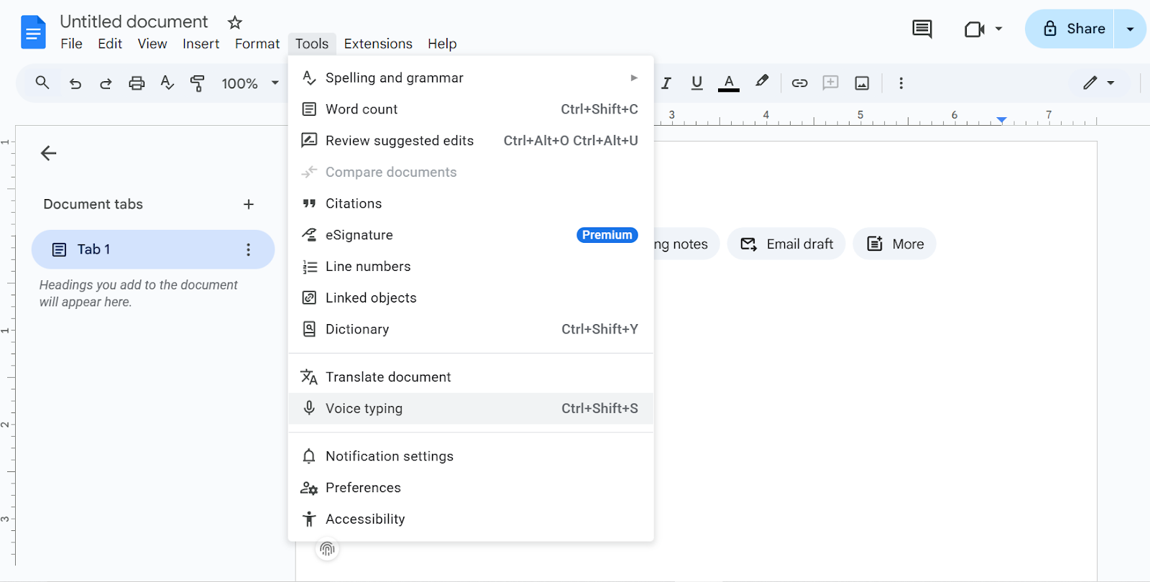Click the editing mode pencil icon
Screen dimensions: 1150x582
1090,83
